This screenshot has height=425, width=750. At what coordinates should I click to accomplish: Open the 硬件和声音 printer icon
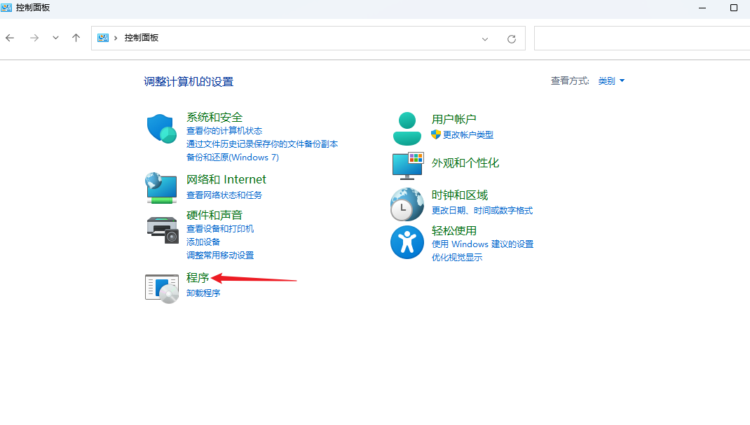tap(163, 230)
